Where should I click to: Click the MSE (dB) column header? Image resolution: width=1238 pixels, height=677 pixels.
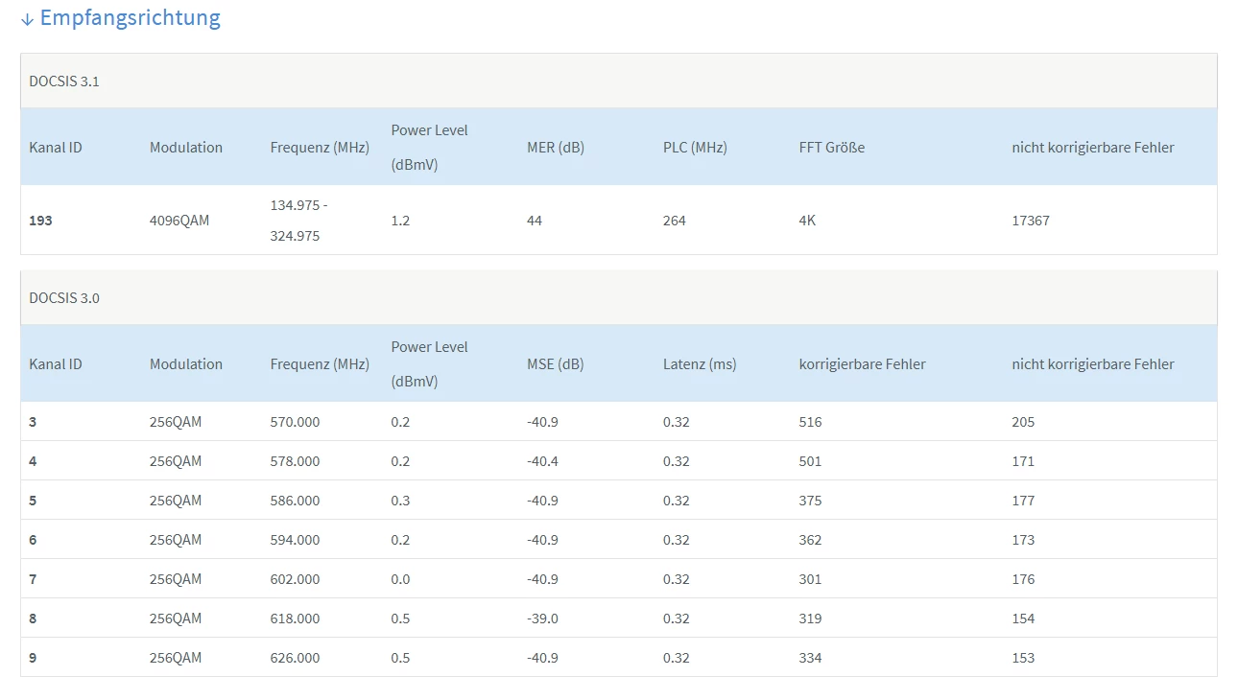tap(555, 364)
